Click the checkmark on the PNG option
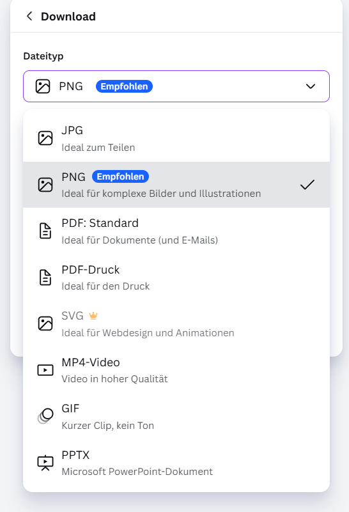 pyautogui.click(x=307, y=185)
